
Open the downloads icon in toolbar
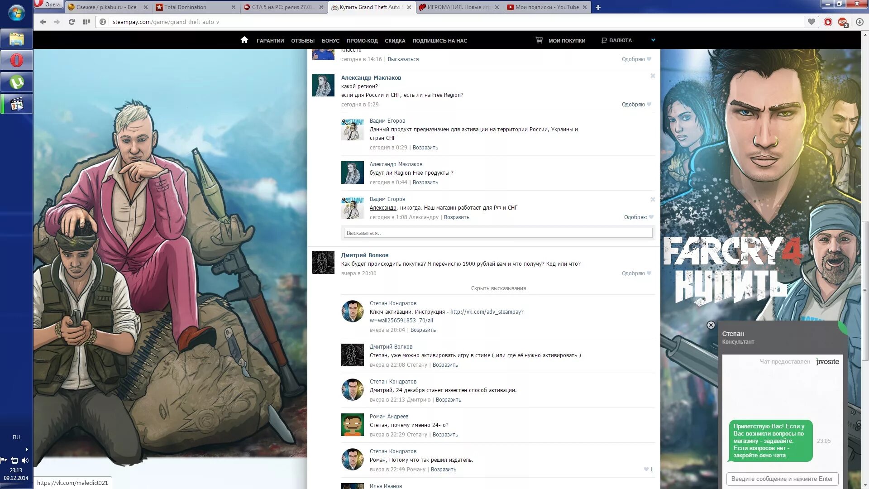859,22
